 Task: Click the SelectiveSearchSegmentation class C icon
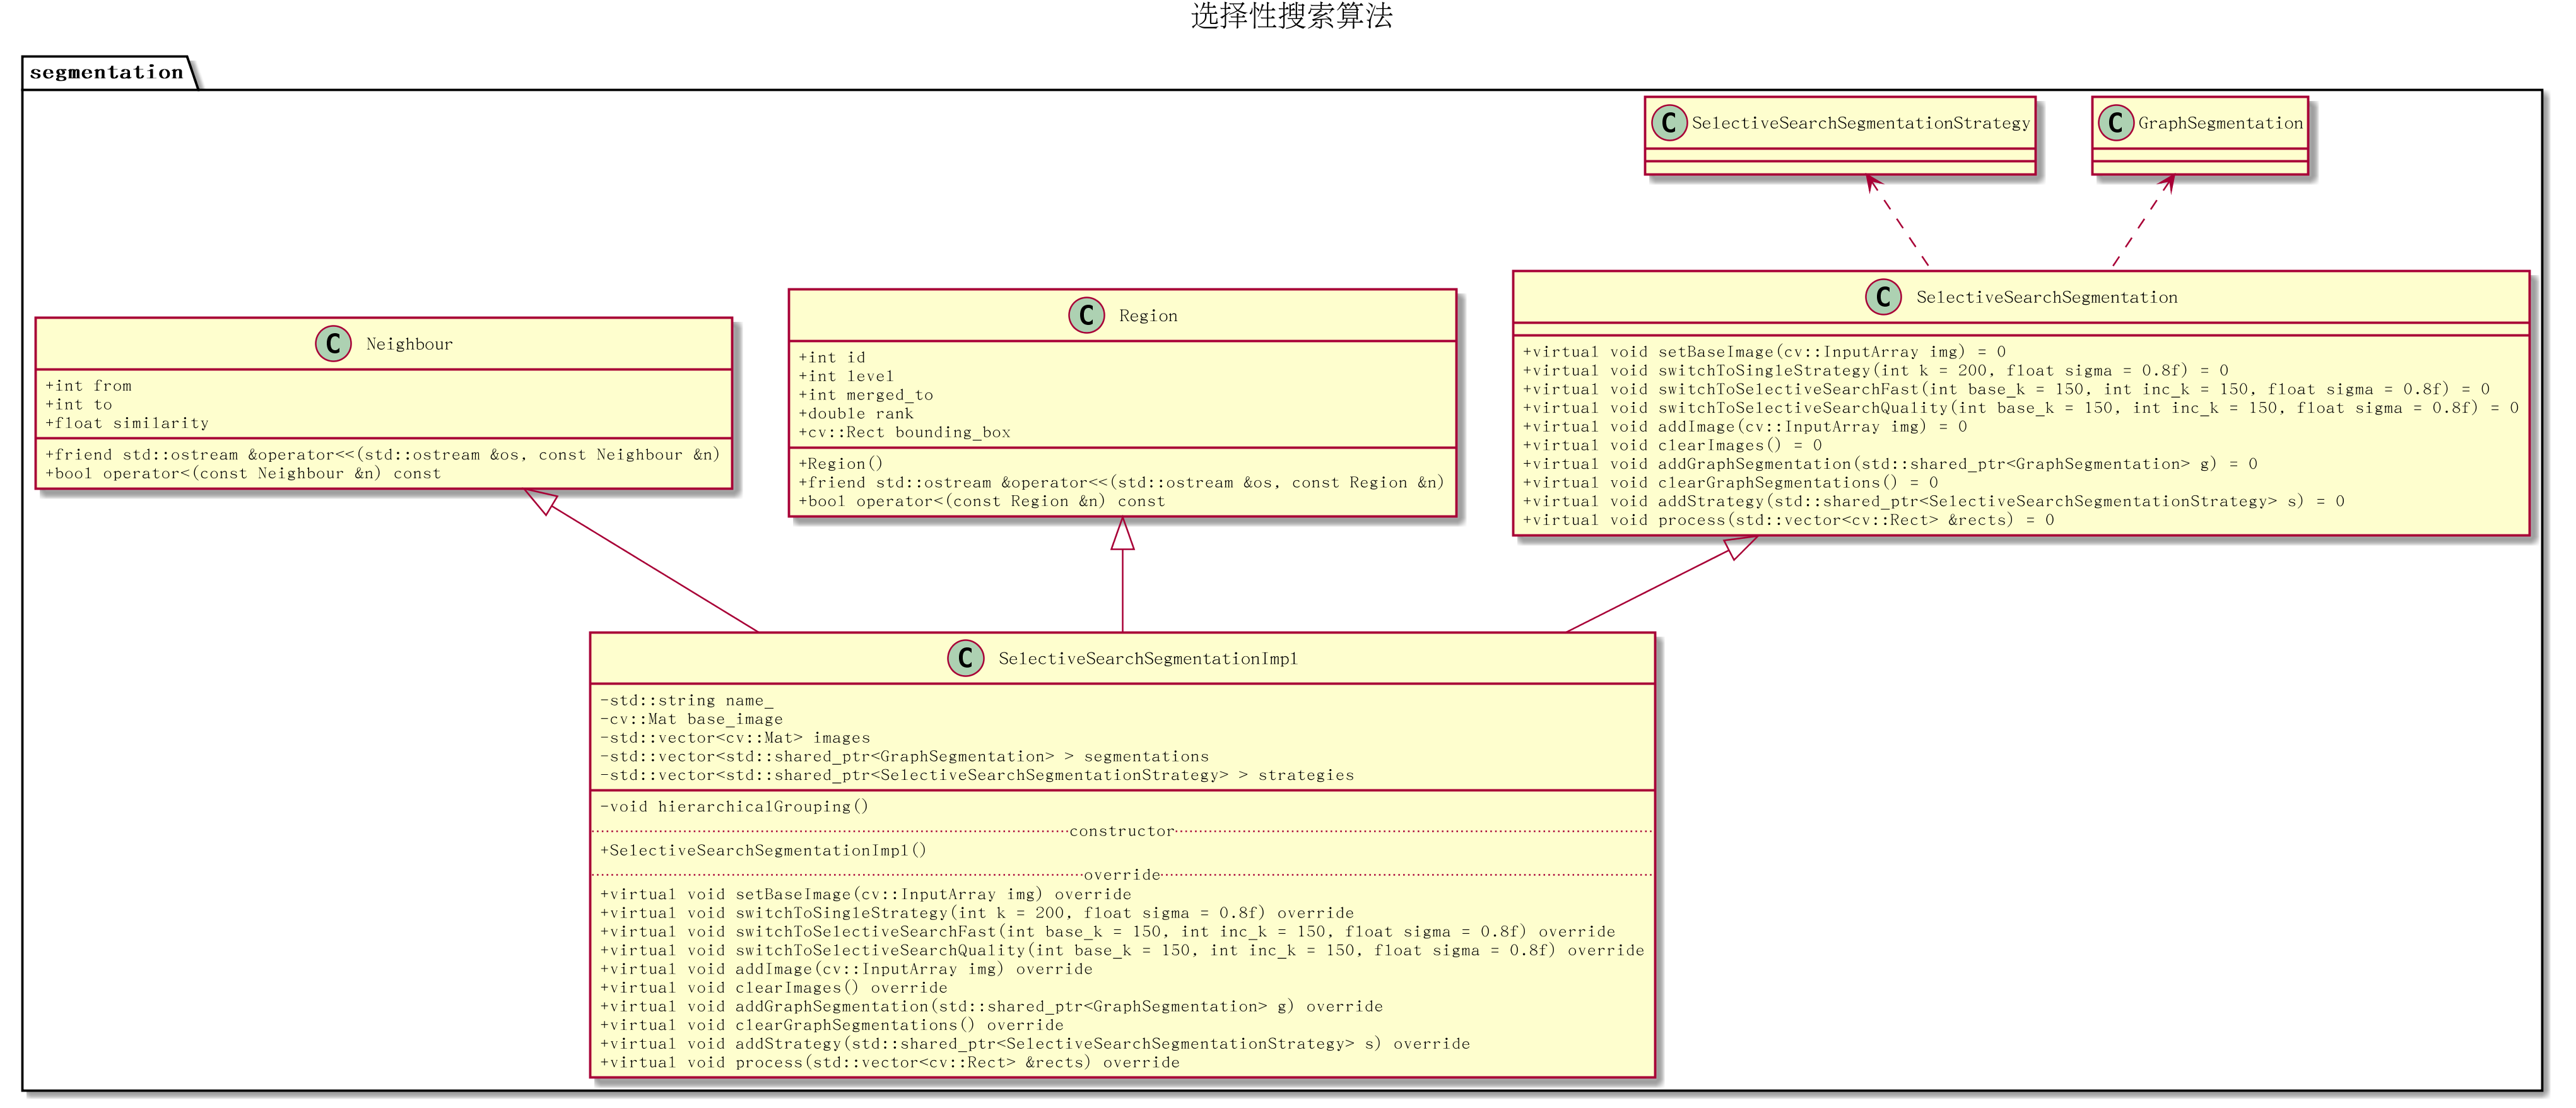point(1883,296)
